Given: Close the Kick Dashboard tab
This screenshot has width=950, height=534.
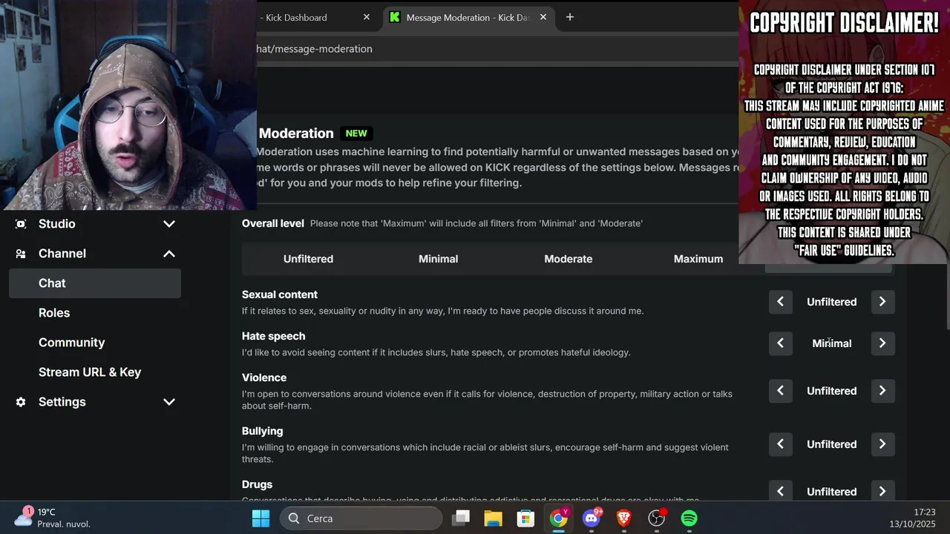Looking at the screenshot, I should tap(367, 17).
